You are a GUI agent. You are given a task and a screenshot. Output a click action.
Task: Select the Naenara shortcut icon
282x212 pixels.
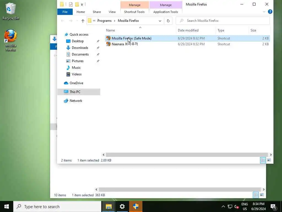tap(109, 44)
